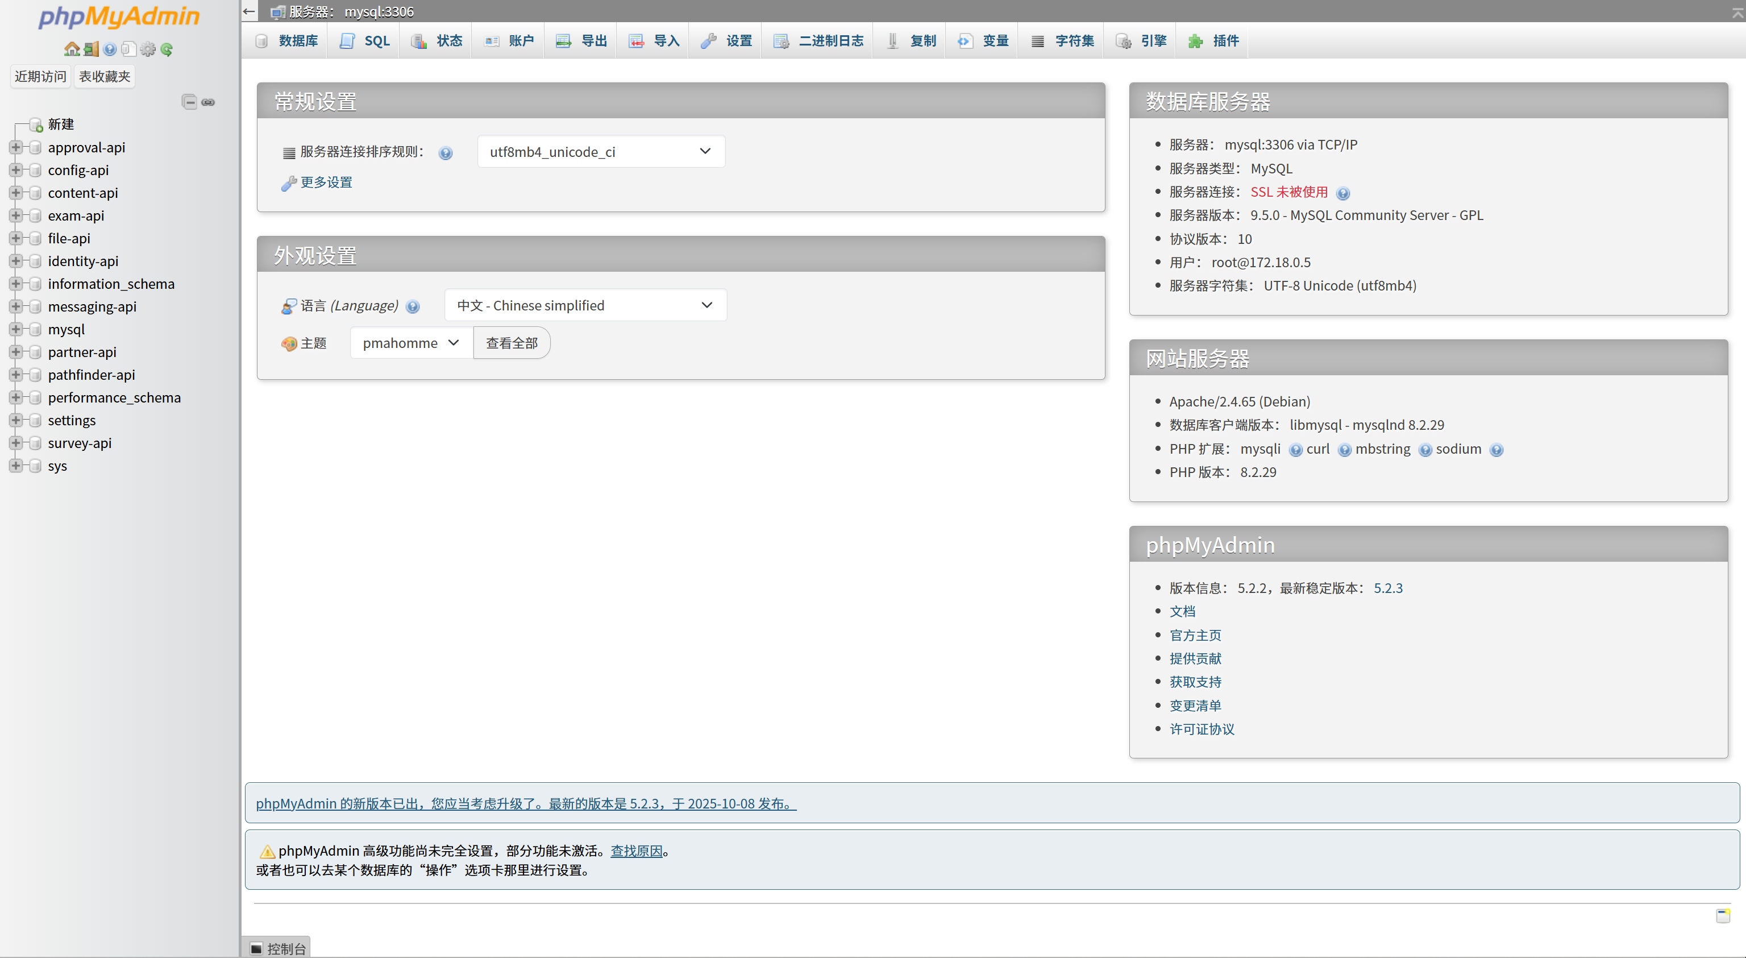1746x958 pixels.
Task: Expand the exam-api database node
Action: click(x=15, y=215)
